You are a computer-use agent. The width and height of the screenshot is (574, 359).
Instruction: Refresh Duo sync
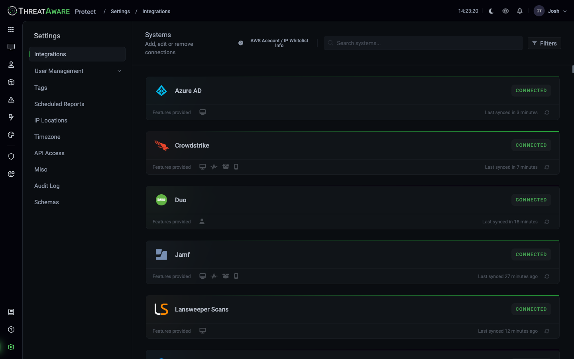(x=547, y=222)
